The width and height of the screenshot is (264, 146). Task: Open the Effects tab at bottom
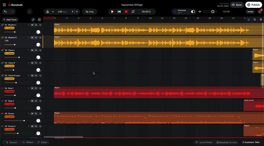tap(28, 142)
